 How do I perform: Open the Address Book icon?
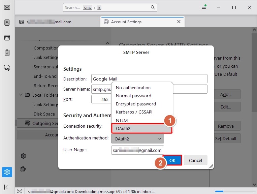(7, 23)
